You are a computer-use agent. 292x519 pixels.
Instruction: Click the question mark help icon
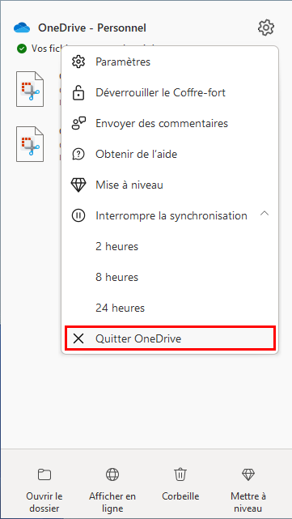78,155
